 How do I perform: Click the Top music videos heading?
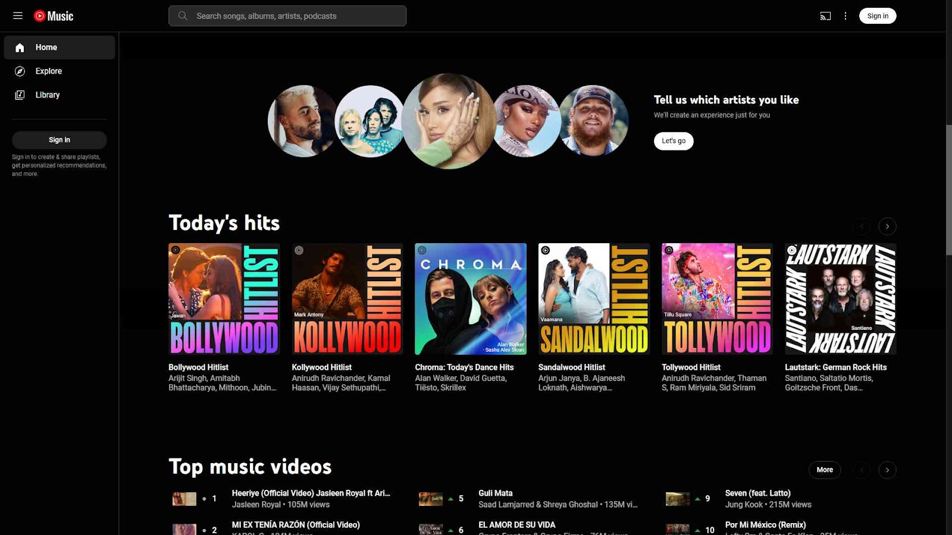click(250, 467)
